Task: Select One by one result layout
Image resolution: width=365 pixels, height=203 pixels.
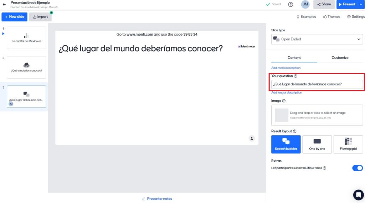Action: (317, 144)
